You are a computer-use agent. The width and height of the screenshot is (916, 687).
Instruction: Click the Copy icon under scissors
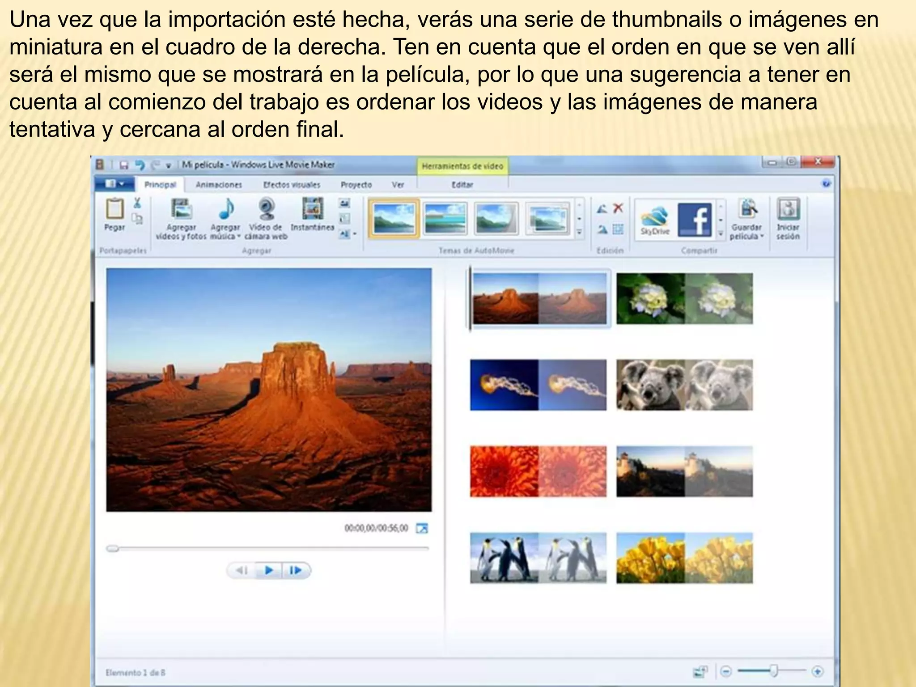pyautogui.click(x=137, y=219)
